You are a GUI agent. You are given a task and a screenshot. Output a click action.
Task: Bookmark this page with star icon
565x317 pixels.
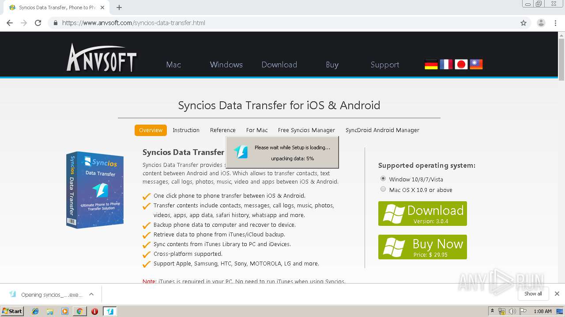pos(524,23)
